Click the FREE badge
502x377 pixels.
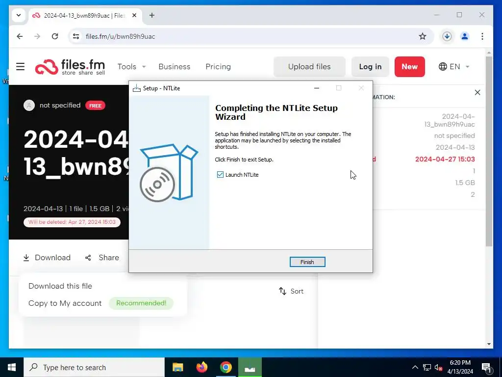click(95, 106)
